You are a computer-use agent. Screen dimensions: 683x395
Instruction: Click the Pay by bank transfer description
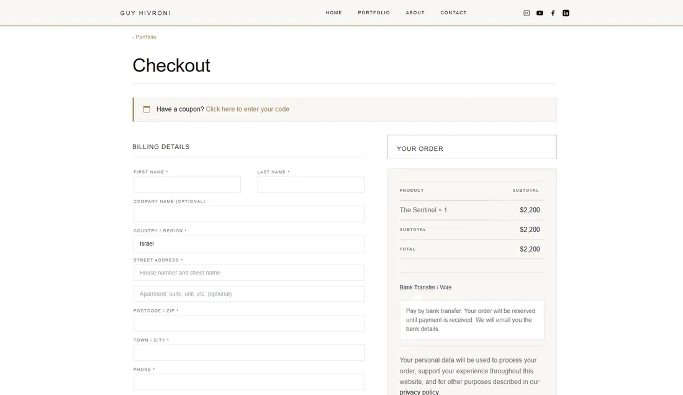pyautogui.click(x=471, y=320)
